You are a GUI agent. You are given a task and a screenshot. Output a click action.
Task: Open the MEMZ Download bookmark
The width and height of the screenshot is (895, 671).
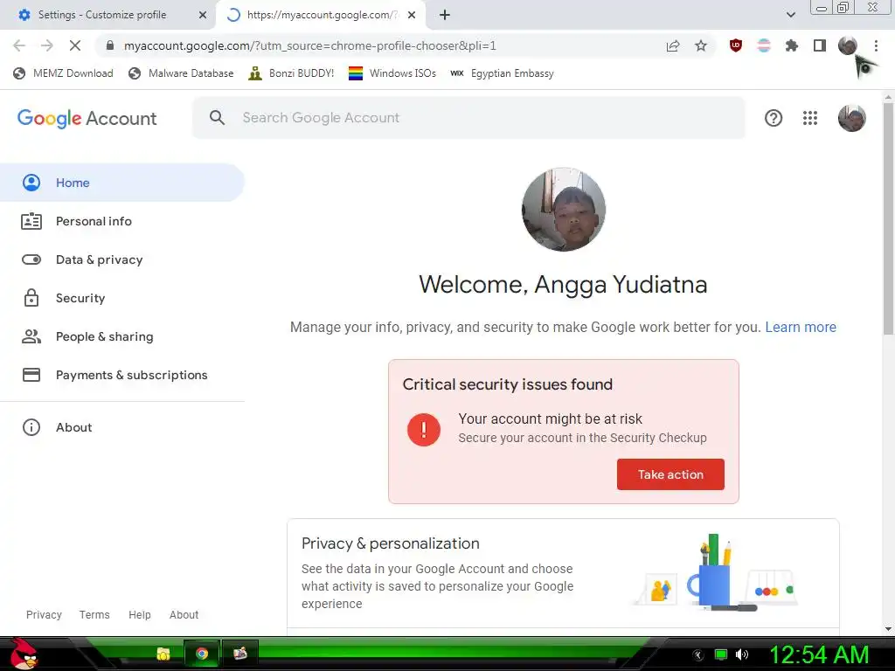(x=63, y=73)
